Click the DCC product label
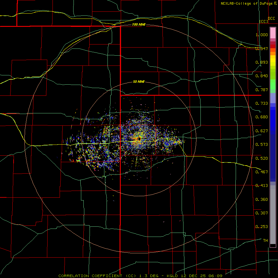278x278 pixels. point(271,19)
